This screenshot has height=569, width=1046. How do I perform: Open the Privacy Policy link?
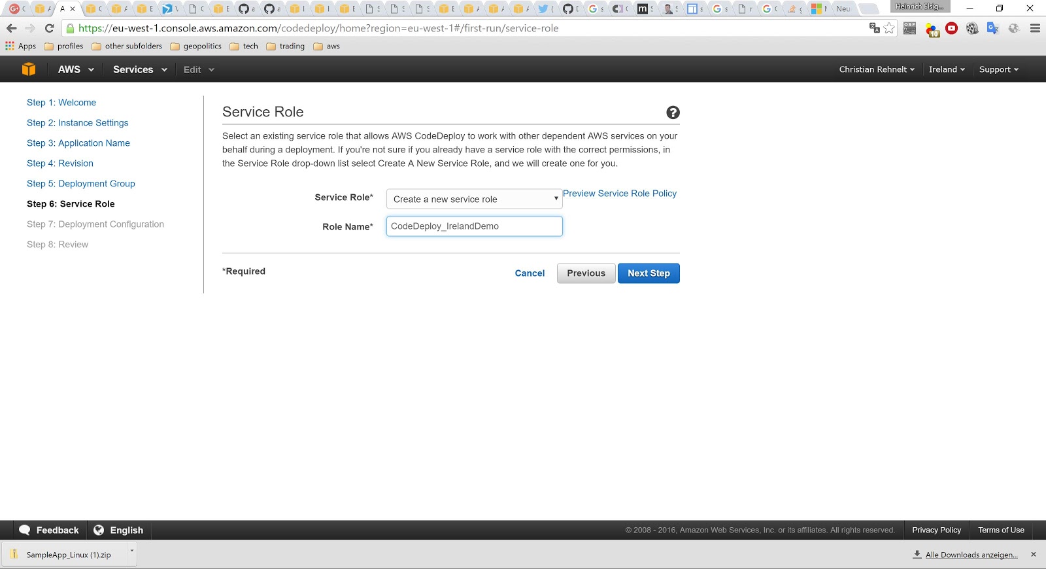[937, 530]
